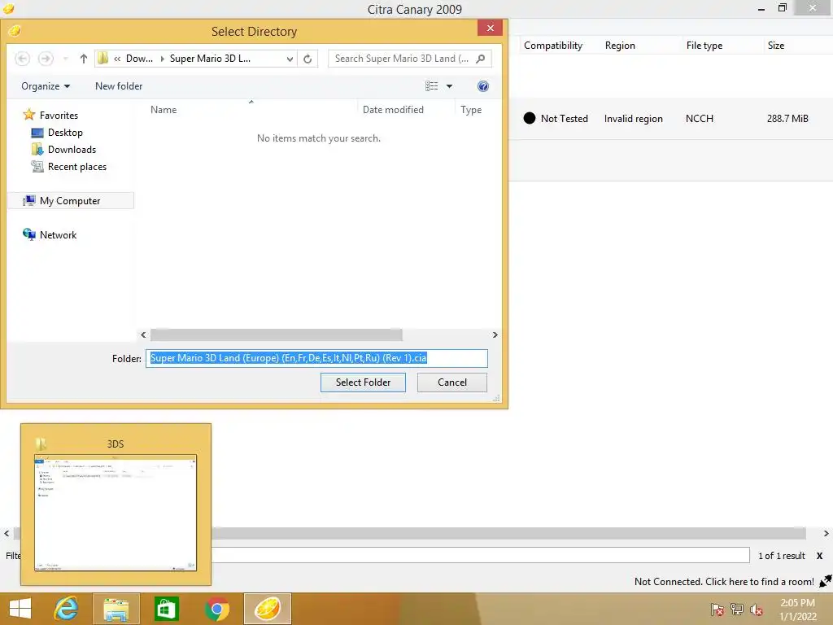Close the Select Directory dialog
Viewport: 833px width, 625px height.
pos(491,28)
